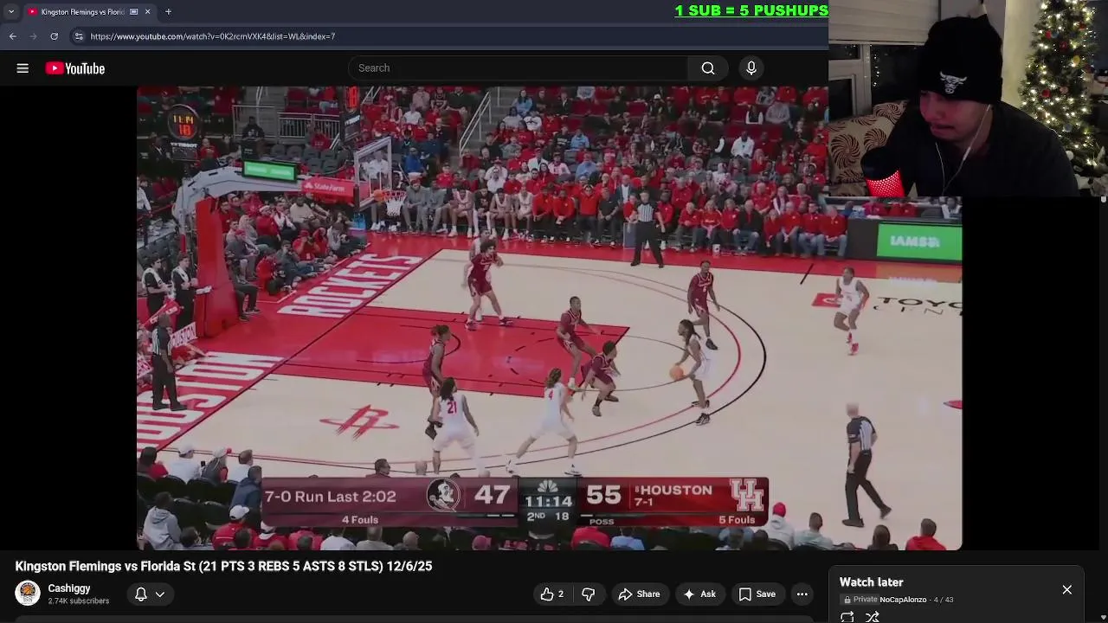Go back with browser back arrow

(x=13, y=36)
